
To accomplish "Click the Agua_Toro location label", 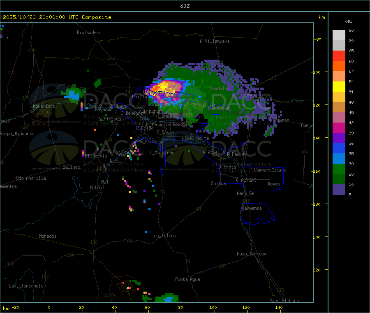I will pyautogui.click(x=44, y=106).
